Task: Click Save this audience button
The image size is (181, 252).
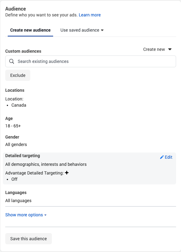Action: [x=28, y=239]
